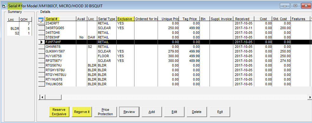Click the Avail column header

(82, 19)
